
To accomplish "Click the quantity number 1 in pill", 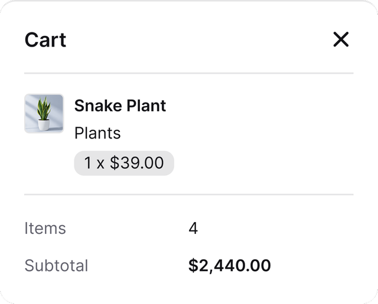I will click(88, 163).
